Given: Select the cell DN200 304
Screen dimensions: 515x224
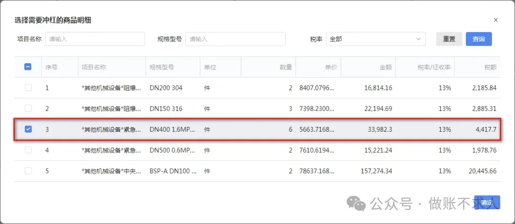Looking at the screenshot, I should tap(166, 88).
